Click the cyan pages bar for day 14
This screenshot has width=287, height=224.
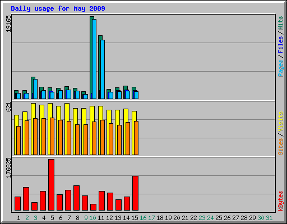point(128,95)
